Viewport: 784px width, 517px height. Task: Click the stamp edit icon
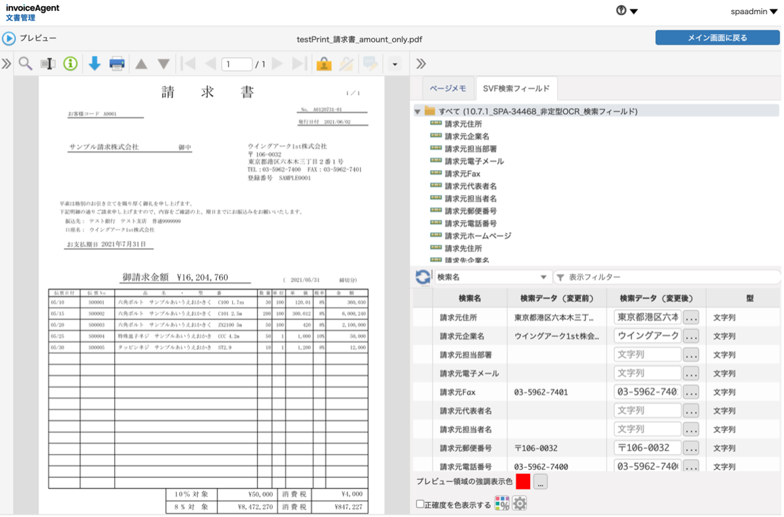(346, 64)
